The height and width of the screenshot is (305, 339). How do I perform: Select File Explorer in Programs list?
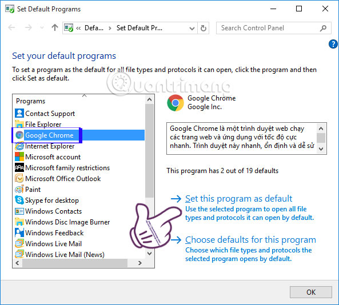[x=43, y=125]
